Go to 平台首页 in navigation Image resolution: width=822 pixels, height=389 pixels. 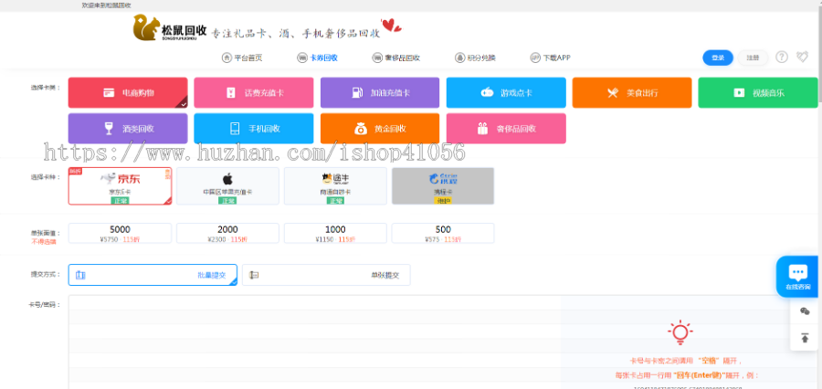coord(242,58)
